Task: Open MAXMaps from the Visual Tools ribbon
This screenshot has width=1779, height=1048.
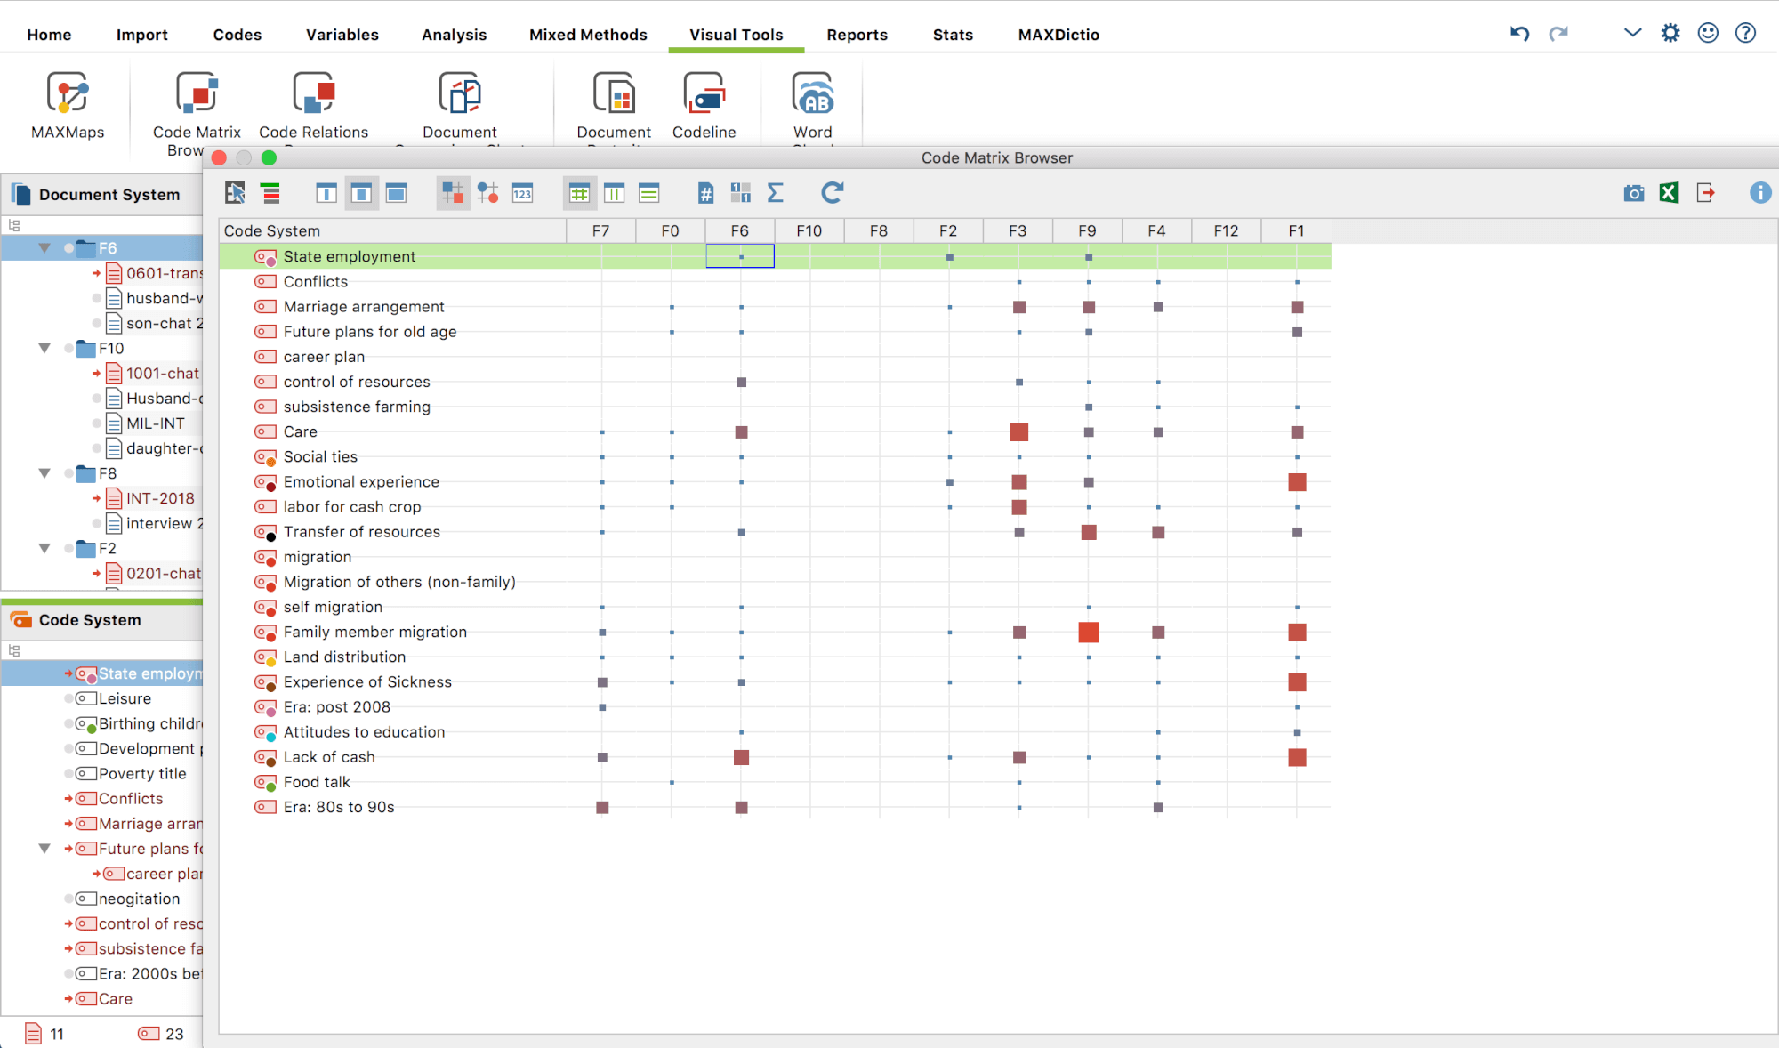Action: pyautogui.click(x=68, y=105)
